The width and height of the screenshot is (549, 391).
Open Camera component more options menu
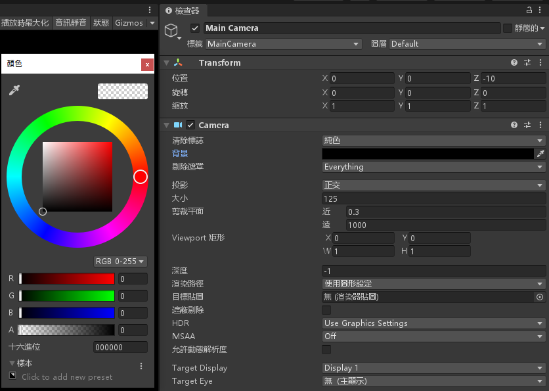coord(540,125)
